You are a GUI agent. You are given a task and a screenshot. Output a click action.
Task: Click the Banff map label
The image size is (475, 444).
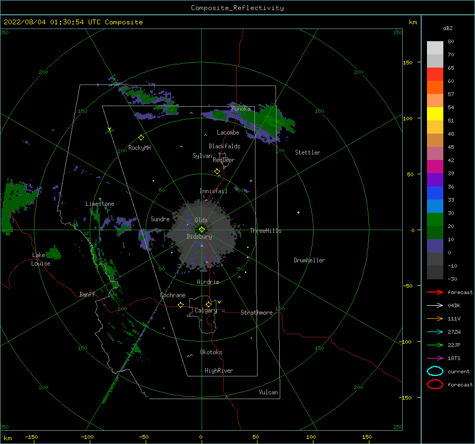pos(87,294)
